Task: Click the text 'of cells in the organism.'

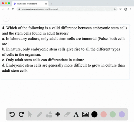Action: (21, 55)
